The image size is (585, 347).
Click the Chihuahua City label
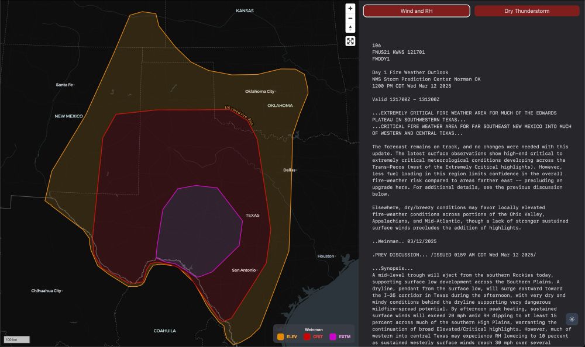tap(46, 291)
